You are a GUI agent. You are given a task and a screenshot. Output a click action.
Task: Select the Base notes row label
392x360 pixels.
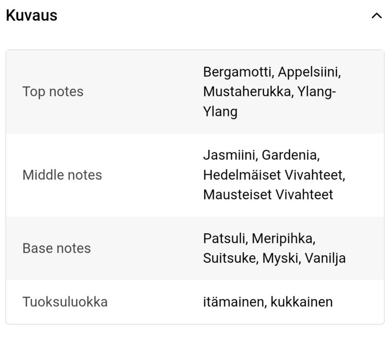pos(56,248)
